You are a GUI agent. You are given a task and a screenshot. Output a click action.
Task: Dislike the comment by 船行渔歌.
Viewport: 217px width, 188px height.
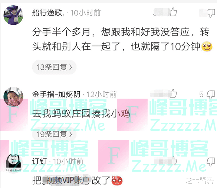[x=211, y=13]
